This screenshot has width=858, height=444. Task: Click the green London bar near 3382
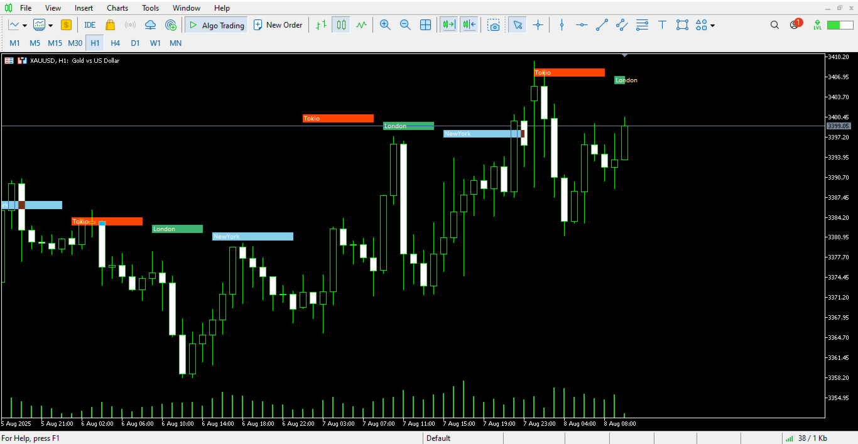[177, 229]
